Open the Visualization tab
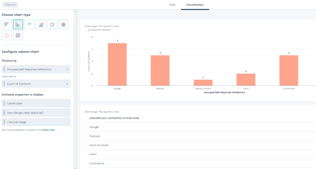 click(x=195, y=5)
